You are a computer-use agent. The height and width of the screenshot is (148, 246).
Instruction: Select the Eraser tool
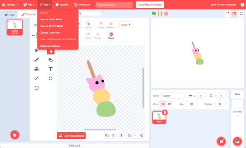click(x=50, y=60)
